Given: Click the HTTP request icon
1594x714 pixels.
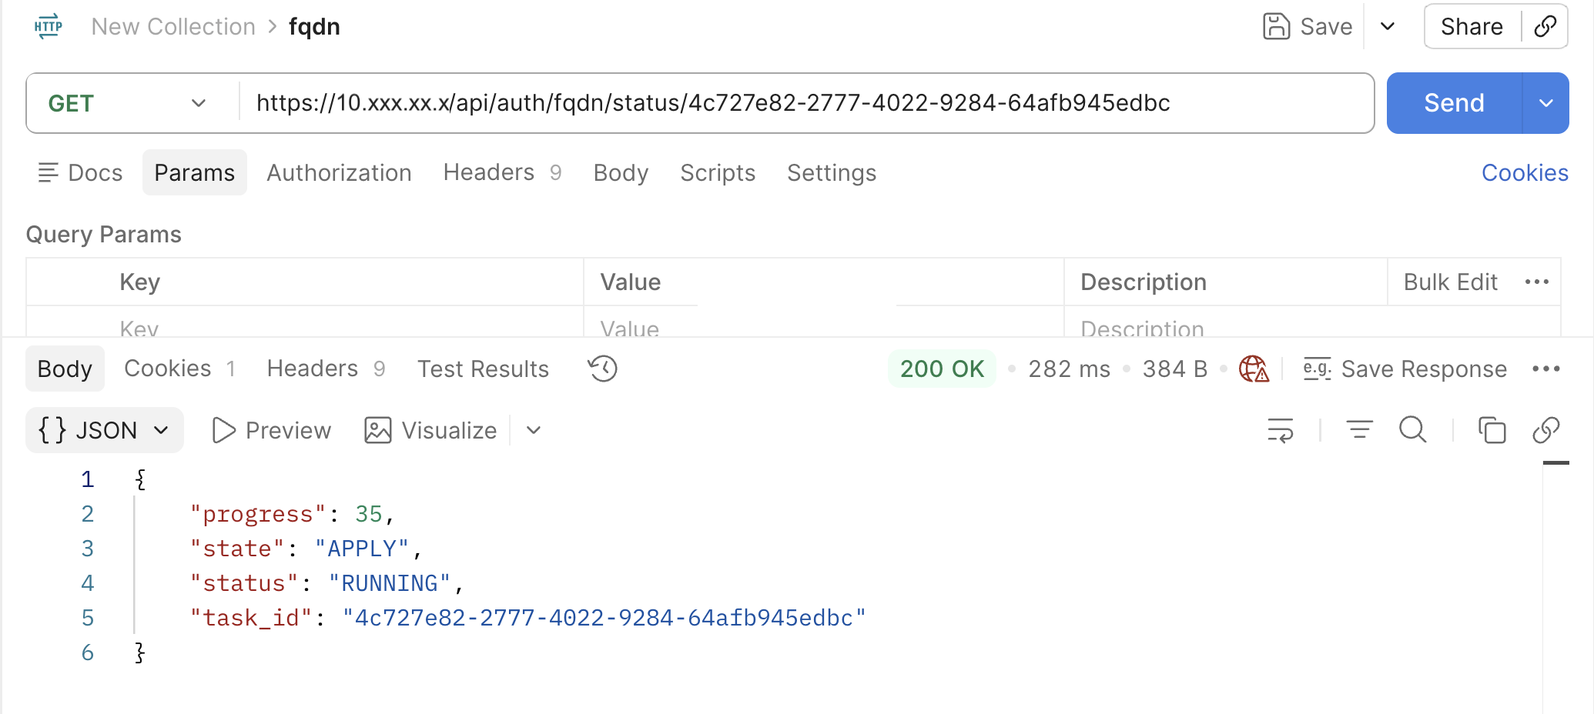Looking at the screenshot, I should coord(48,27).
